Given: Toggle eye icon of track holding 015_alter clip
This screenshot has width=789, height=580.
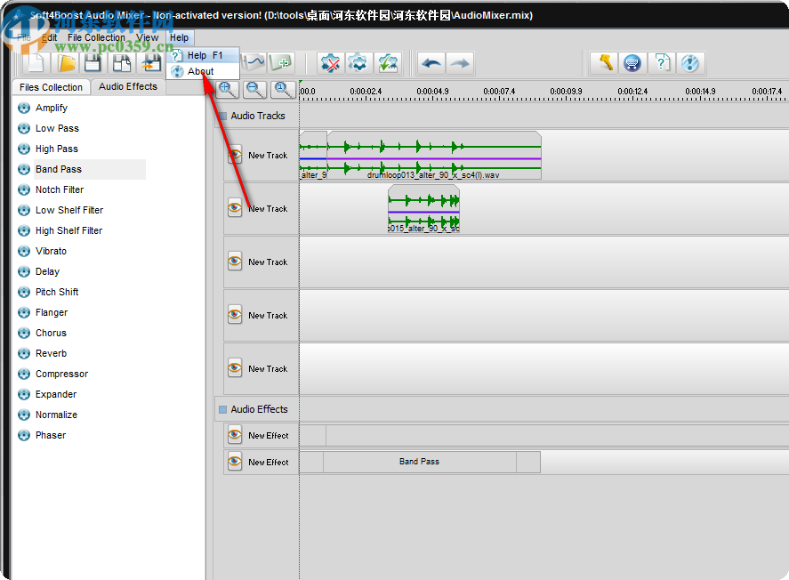Looking at the screenshot, I should tap(235, 208).
